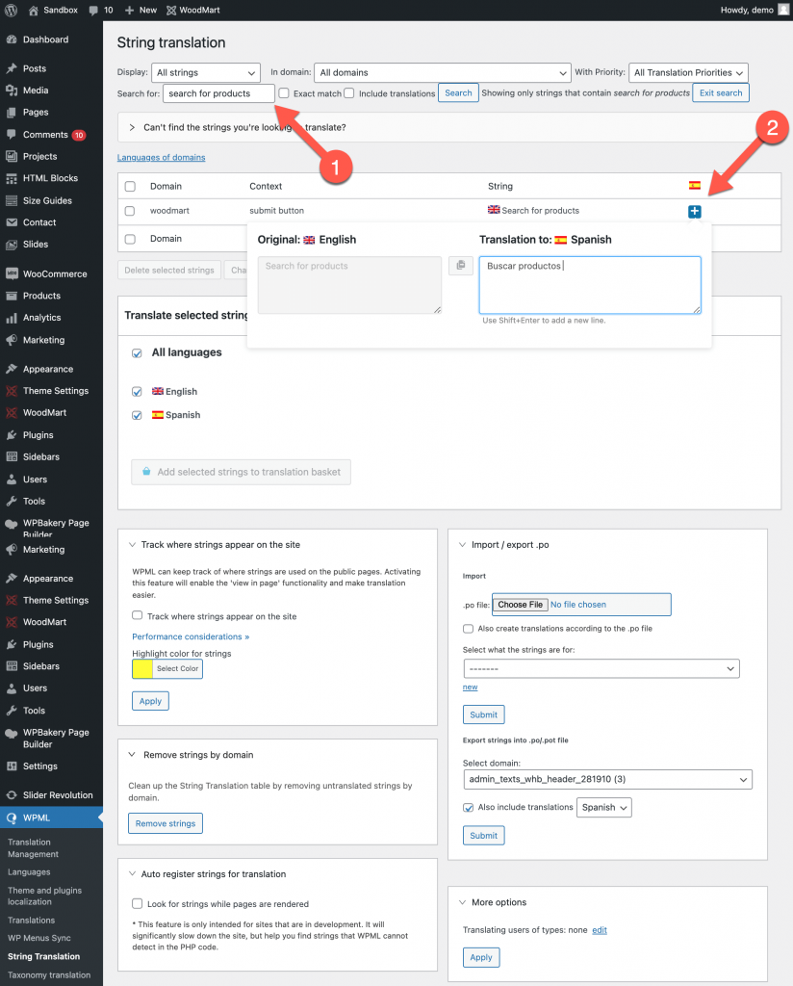Viewport: 793px width, 986px height.
Task: Open the WoodMart admin bar icon
Action: 171,10
